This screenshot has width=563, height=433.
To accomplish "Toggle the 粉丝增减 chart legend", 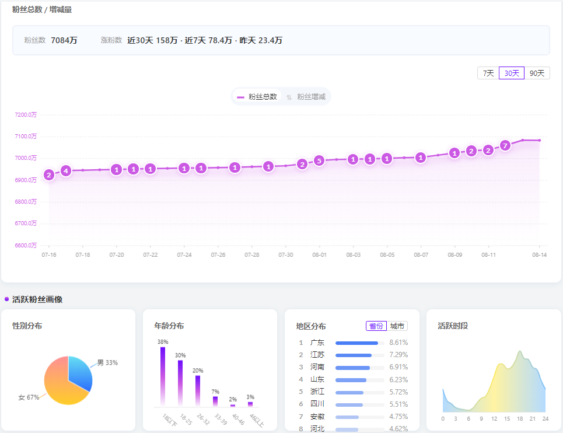I will (x=306, y=97).
